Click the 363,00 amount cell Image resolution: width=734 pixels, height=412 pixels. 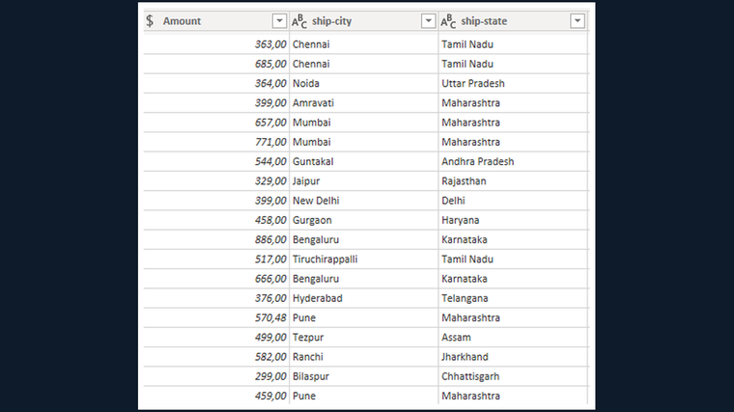pos(216,44)
